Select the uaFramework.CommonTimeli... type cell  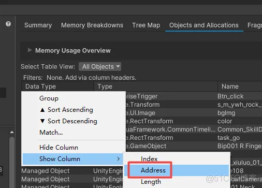coord(171,129)
